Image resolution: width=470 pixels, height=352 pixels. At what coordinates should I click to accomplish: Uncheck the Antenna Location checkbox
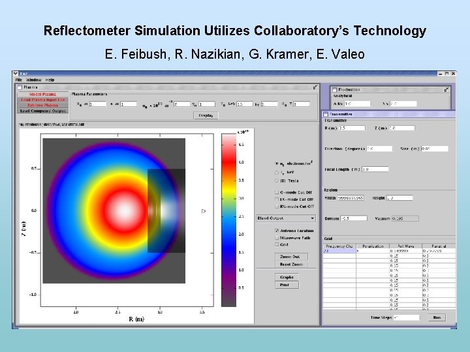point(277,231)
